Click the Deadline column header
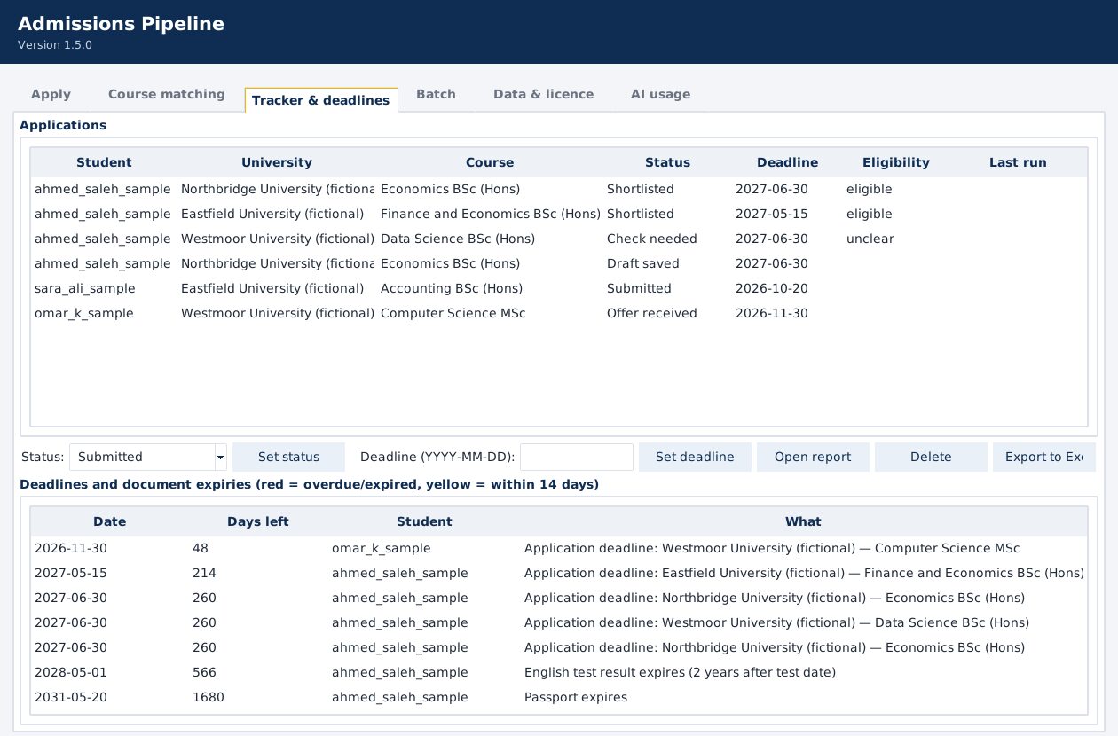This screenshot has width=1118, height=736. click(x=787, y=162)
